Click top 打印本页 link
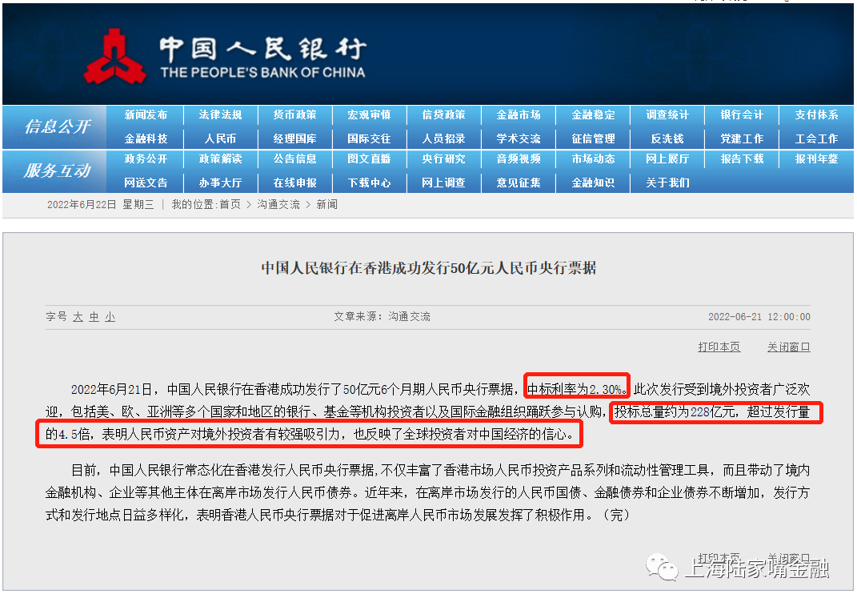The width and height of the screenshot is (857, 606). click(x=719, y=347)
